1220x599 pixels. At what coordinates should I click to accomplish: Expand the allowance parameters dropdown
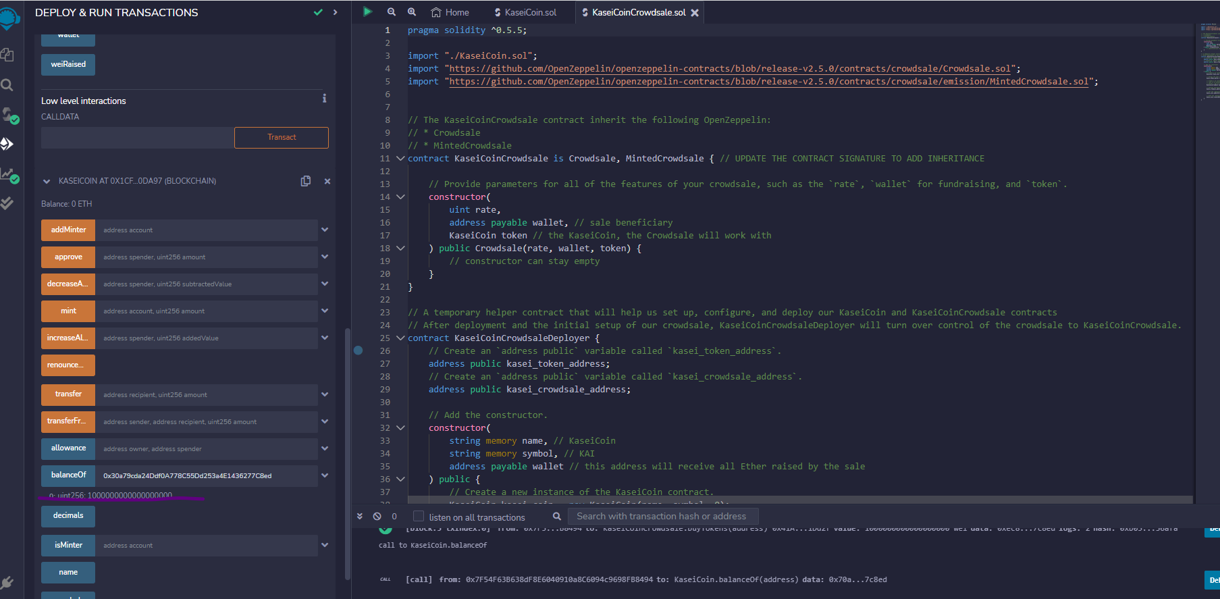tap(325, 449)
